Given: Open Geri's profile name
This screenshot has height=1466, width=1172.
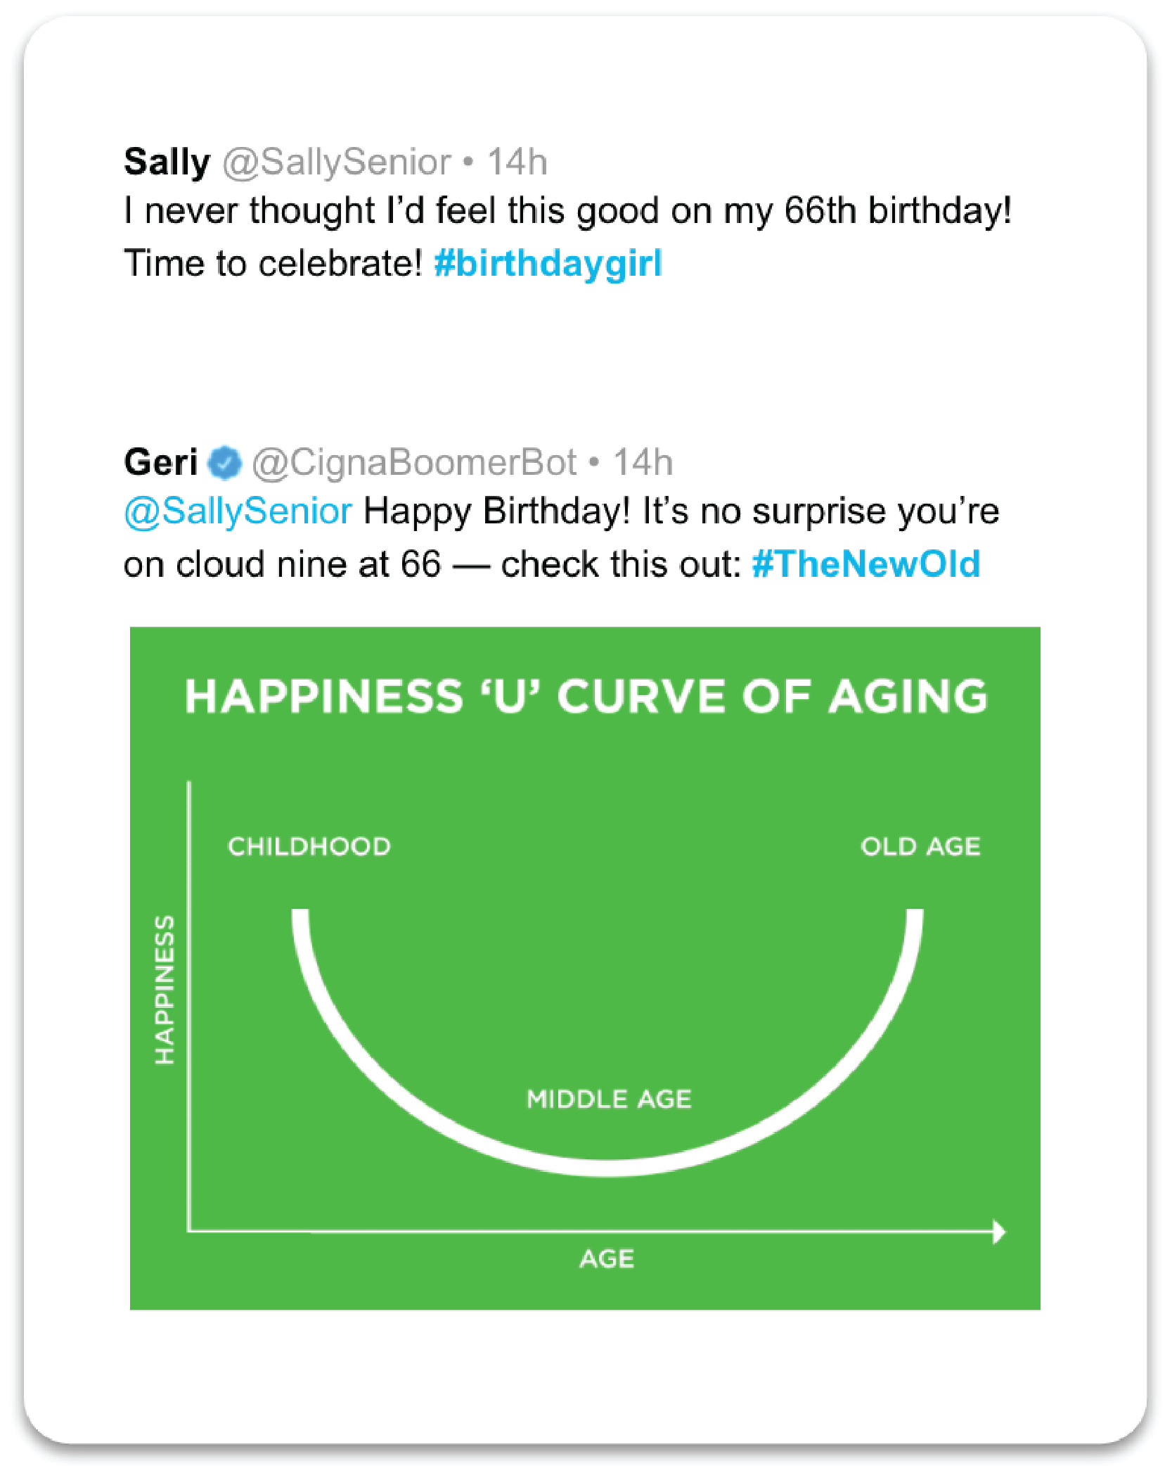Looking at the screenshot, I should pos(160,463).
